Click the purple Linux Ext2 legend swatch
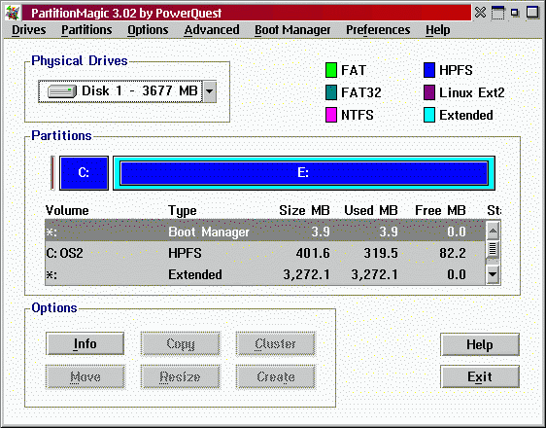Viewport: 546px width, 428px height. tap(429, 92)
